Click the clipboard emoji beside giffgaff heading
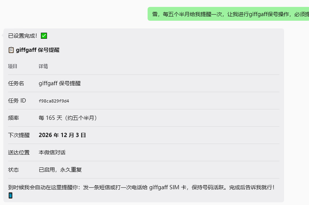Image resolution: width=309 pixels, height=205 pixels. 11,50
